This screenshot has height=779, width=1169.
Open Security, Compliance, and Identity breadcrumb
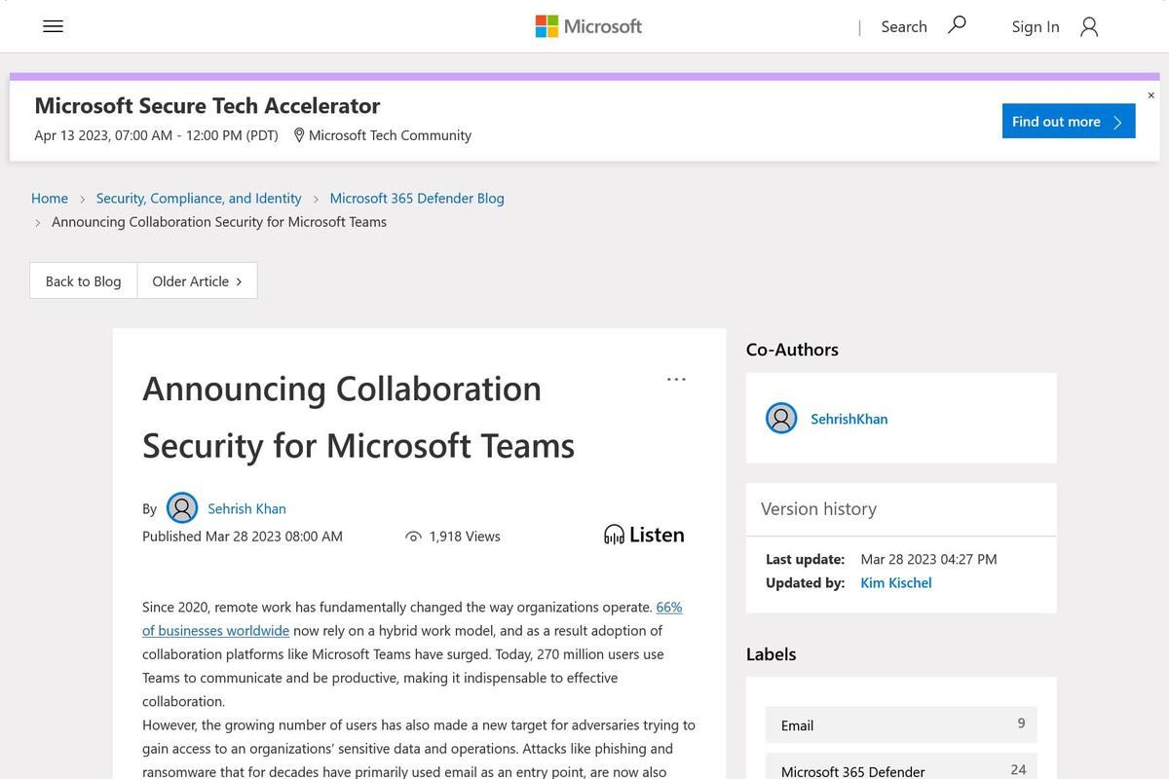(x=199, y=198)
